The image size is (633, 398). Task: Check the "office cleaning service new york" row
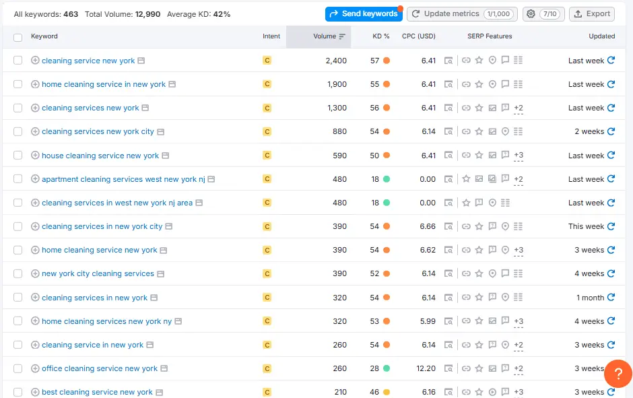coord(18,368)
